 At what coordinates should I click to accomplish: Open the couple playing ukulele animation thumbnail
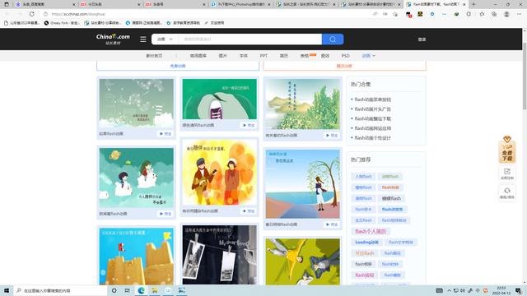[220, 173]
